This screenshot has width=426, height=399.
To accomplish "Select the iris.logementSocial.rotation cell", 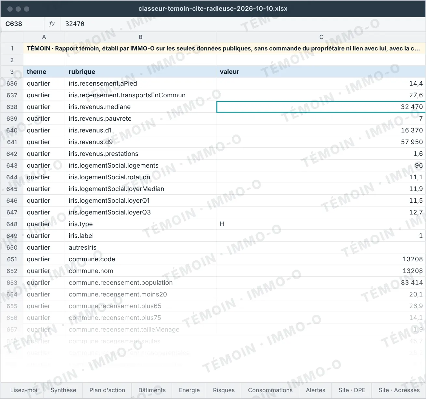I will (x=141, y=177).
